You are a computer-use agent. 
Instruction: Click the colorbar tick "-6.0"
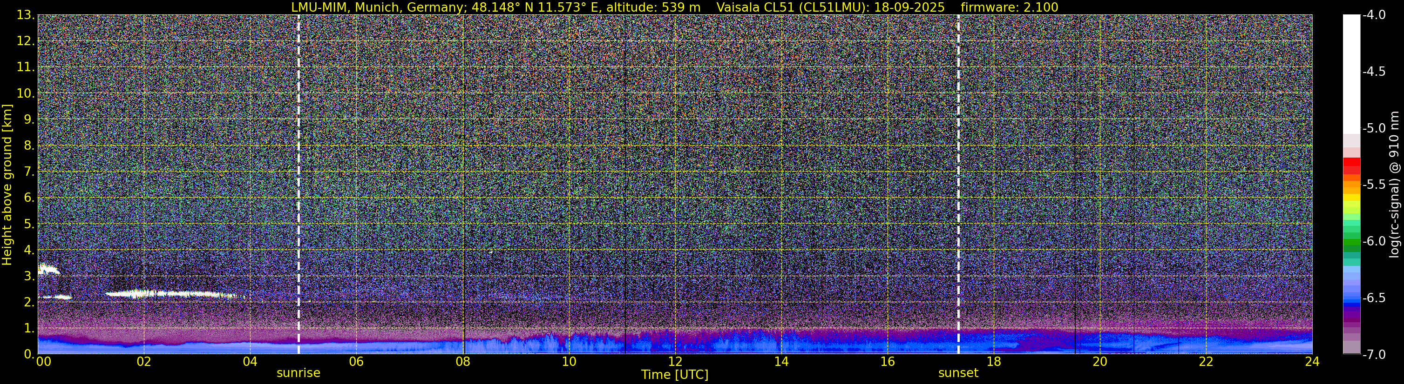coord(1374,241)
